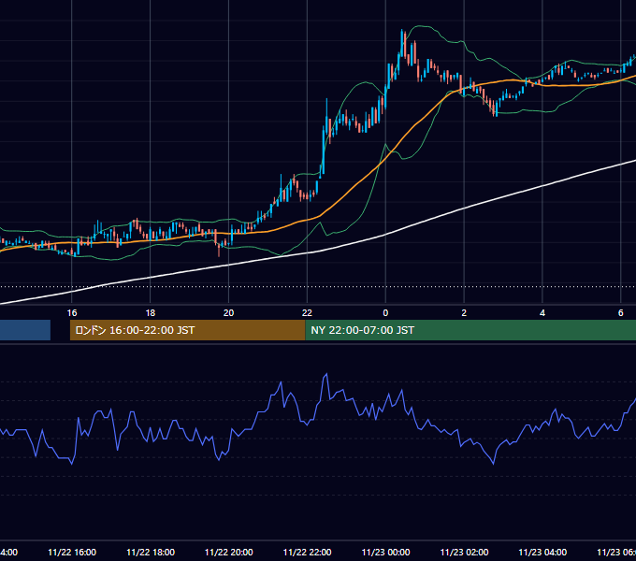Click the 11/22 16:00 date label
This screenshot has width=636, height=561.
point(72,552)
